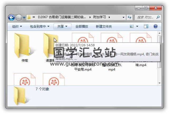This screenshot has height=114, width=169.
Task: Expand the arrow after D2067 path segment
Action: click(90, 17)
